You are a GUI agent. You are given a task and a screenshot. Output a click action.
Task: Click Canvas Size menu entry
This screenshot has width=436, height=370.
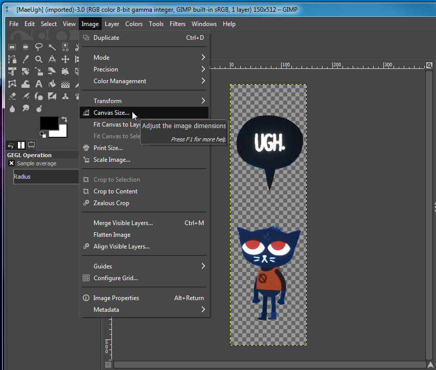pos(111,113)
